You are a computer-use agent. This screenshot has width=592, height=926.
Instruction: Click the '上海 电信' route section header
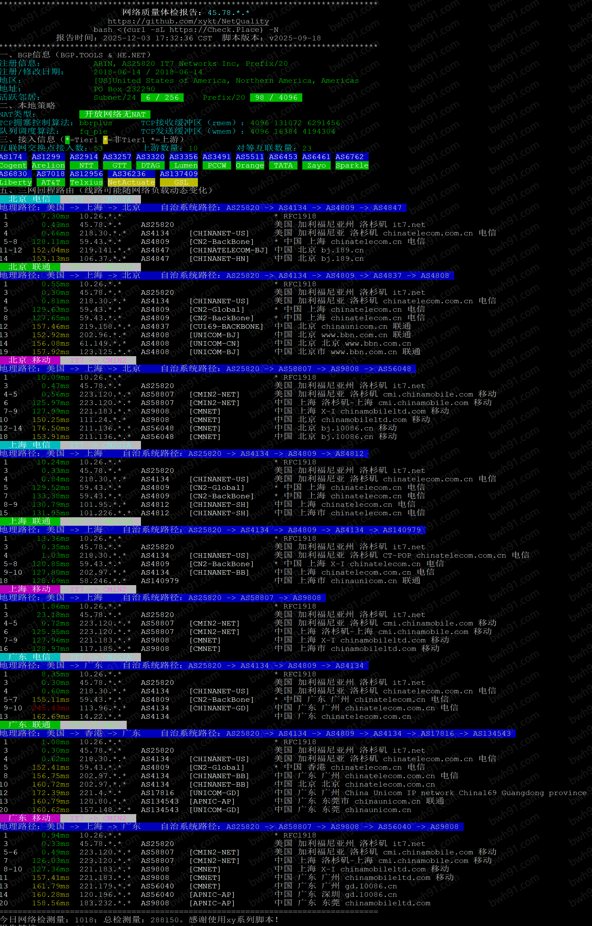[x=29, y=445]
